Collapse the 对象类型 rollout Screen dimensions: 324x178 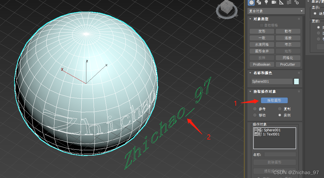[250, 19]
